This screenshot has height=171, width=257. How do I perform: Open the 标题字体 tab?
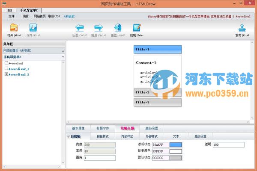click(103, 128)
